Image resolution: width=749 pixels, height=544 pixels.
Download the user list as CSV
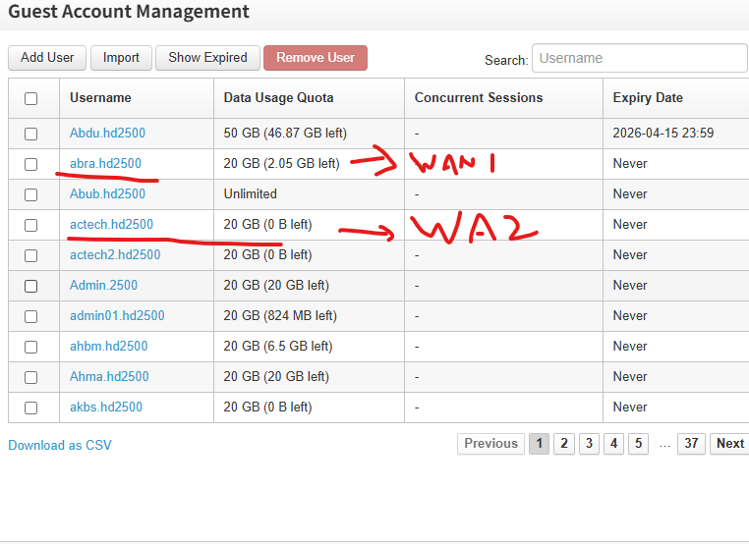tap(60, 445)
